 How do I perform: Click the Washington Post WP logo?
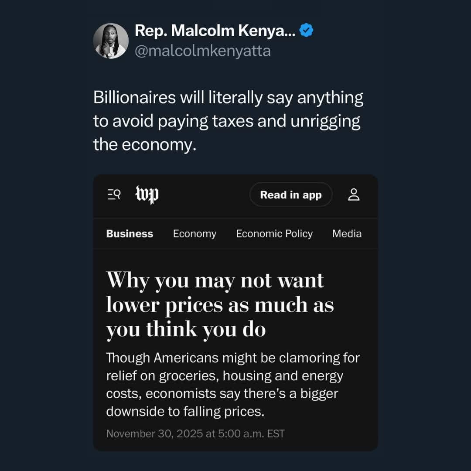[x=147, y=195]
